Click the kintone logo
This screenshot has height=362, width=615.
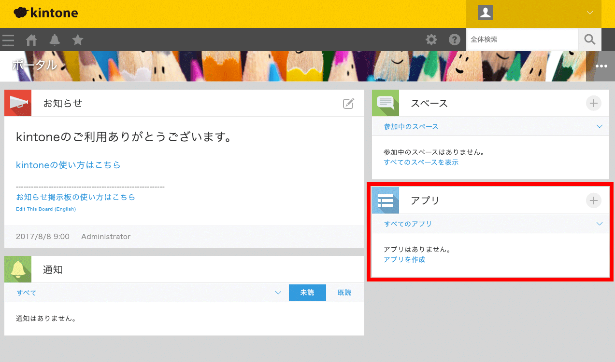coord(46,13)
